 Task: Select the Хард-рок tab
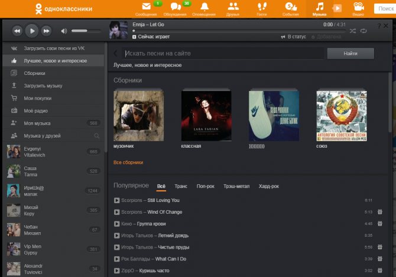tap(269, 186)
